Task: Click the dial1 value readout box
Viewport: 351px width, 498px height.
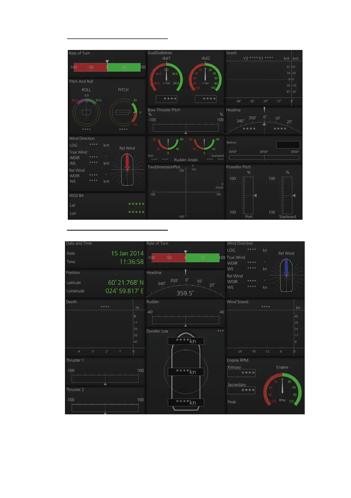Action: pos(166,99)
